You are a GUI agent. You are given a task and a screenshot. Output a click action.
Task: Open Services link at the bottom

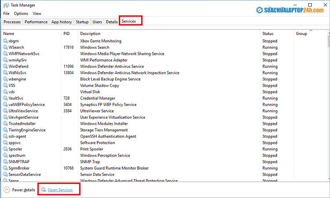point(60,190)
